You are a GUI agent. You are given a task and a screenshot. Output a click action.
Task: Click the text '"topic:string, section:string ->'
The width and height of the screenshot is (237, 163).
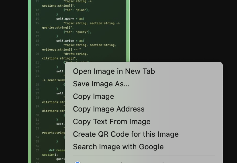[x=92, y=23]
